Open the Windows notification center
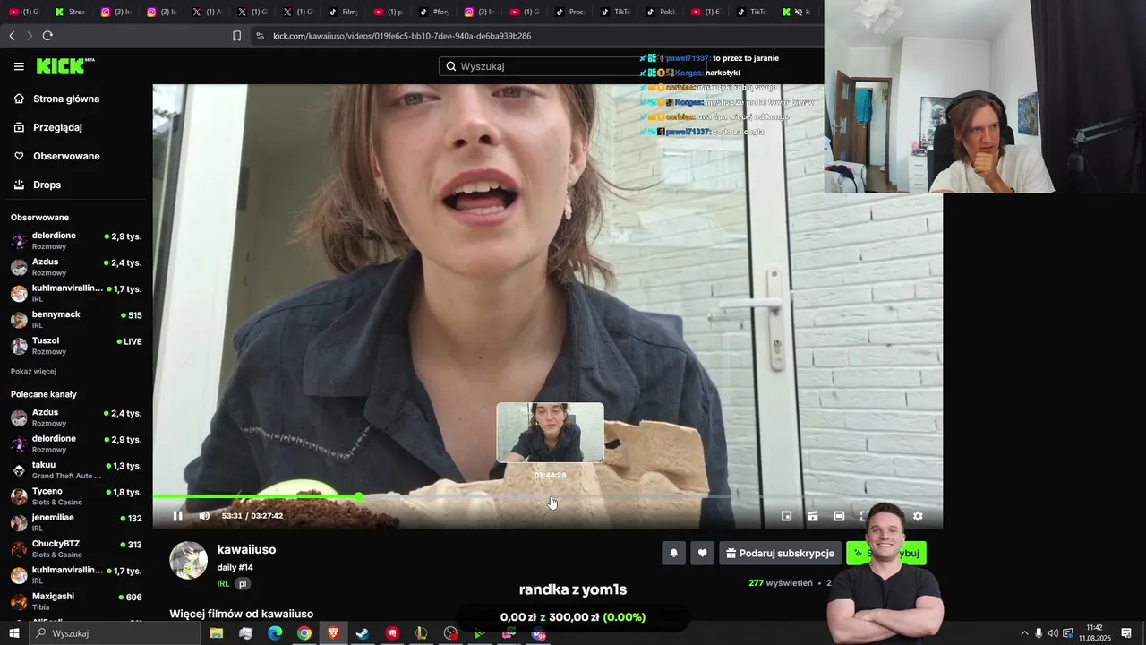Image resolution: width=1146 pixels, height=645 pixels. (1126, 633)
